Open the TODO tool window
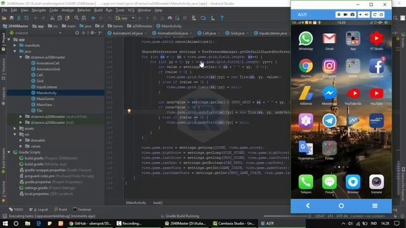 [x=16, y=210]
